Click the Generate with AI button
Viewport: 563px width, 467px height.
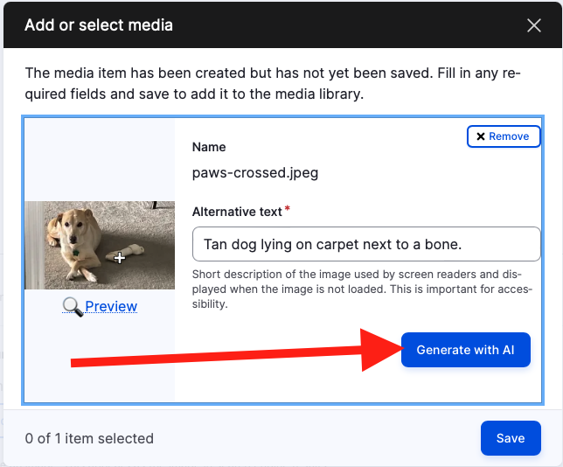[466, 350]
